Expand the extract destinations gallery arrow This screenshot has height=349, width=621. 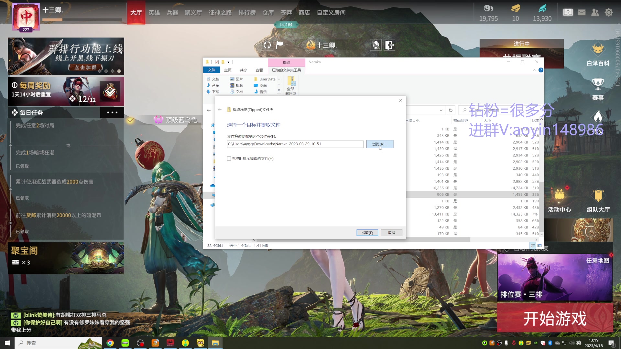(x=279, y=91)
